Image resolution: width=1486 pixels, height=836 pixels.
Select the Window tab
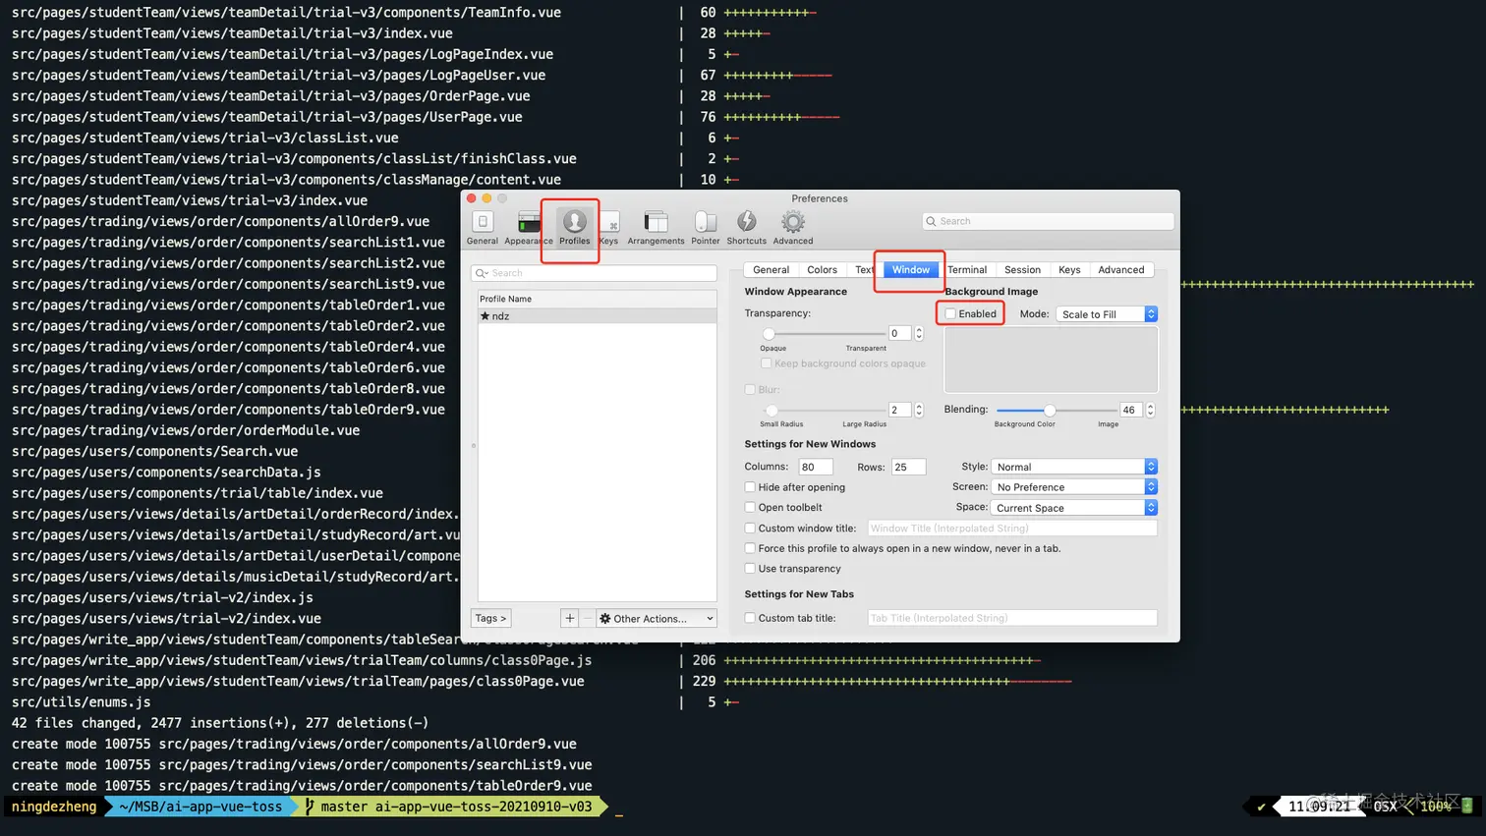pos(911,270)
